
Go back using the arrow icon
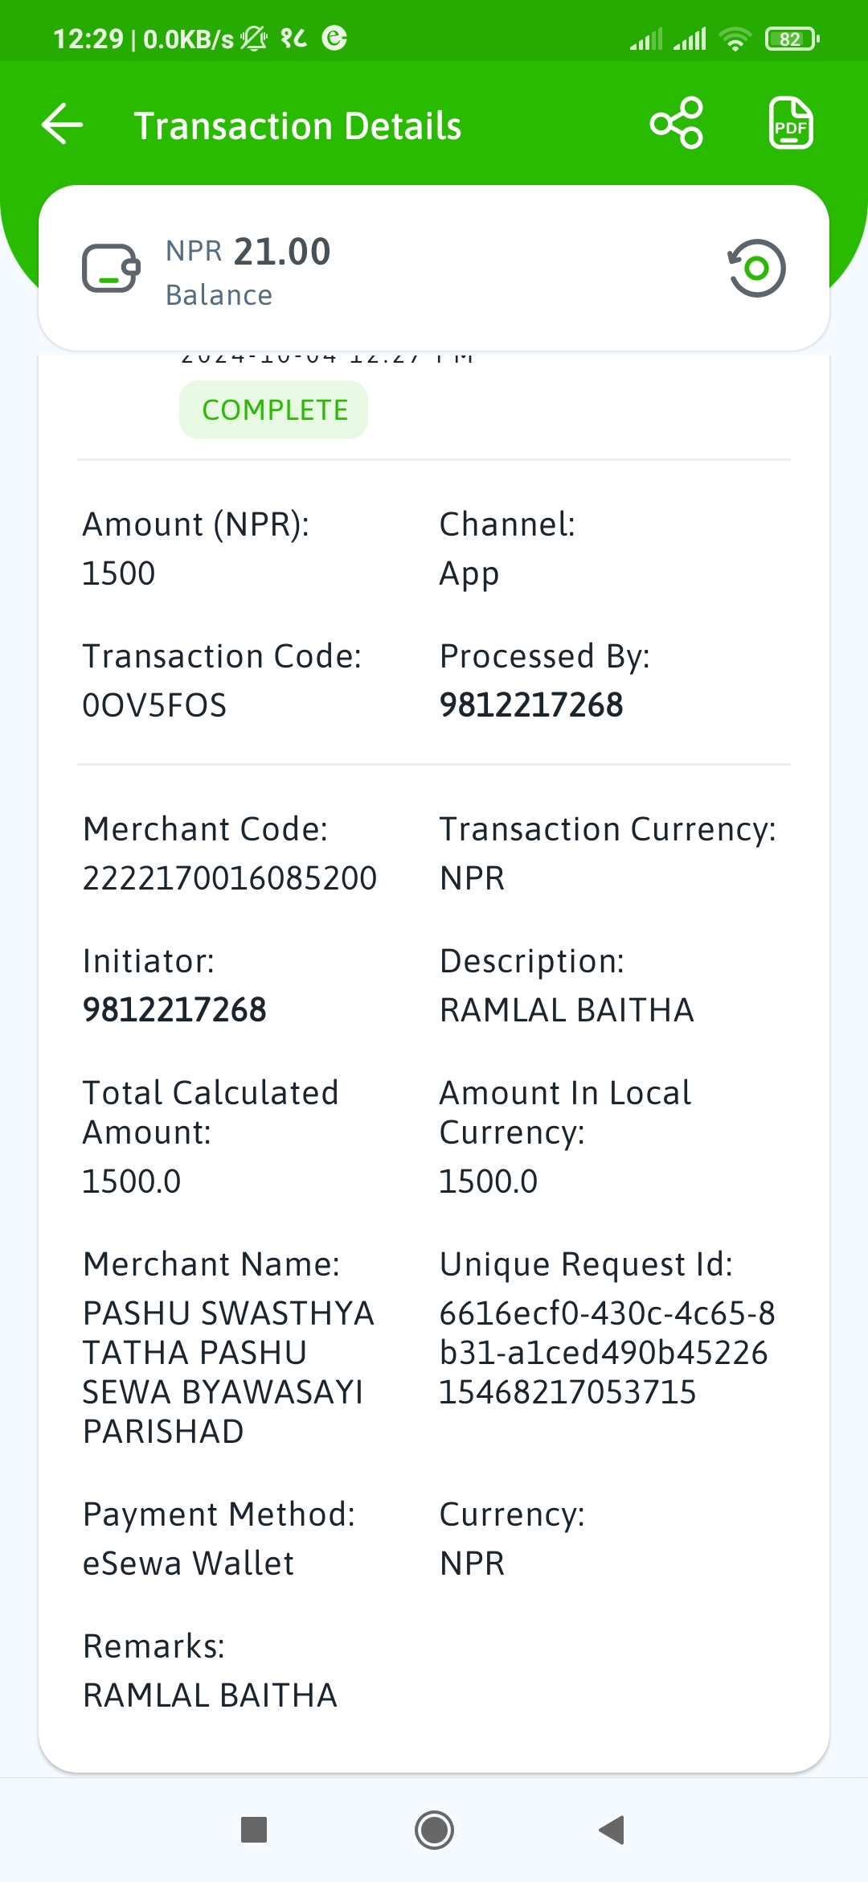pos(63,125)
